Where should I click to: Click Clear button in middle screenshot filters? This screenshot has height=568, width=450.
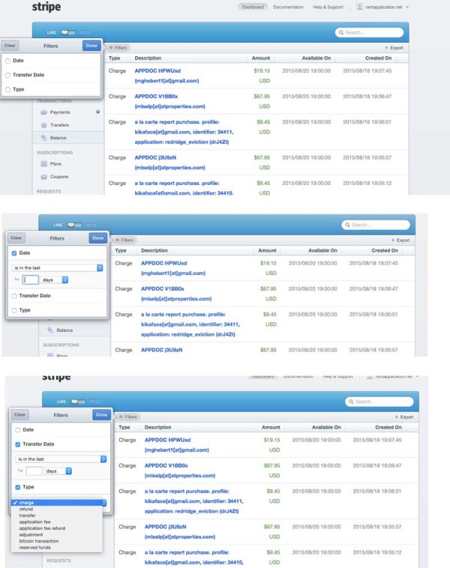(x=16, y=238)
